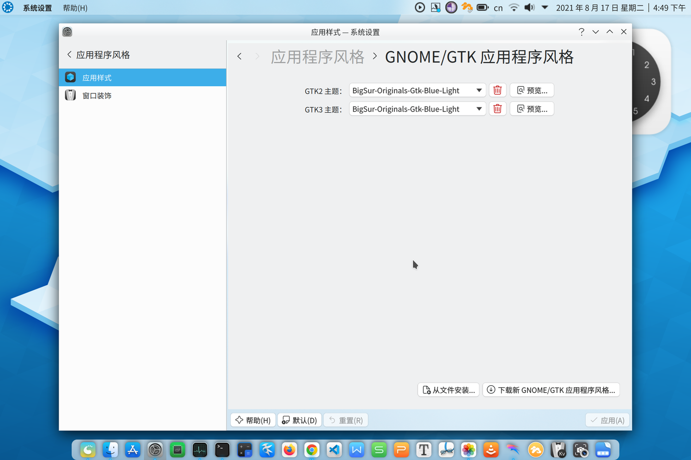Open VLC cone icon in dock
Viewport: 691px width, 460px height.
(x=491, y=449)
